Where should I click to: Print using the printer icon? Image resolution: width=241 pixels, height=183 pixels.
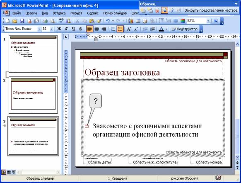45,21
